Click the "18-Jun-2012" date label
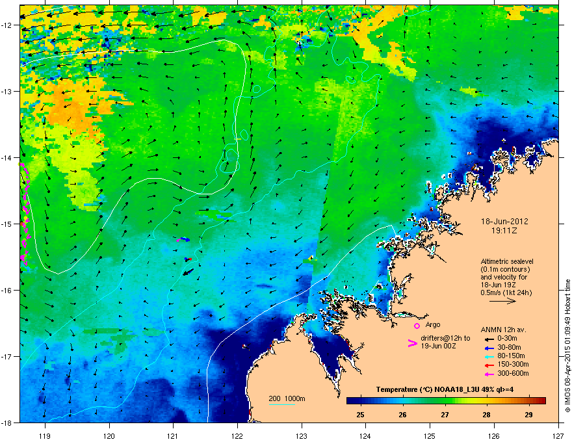This screenshot has width=572, height=442. pos(504,222)
